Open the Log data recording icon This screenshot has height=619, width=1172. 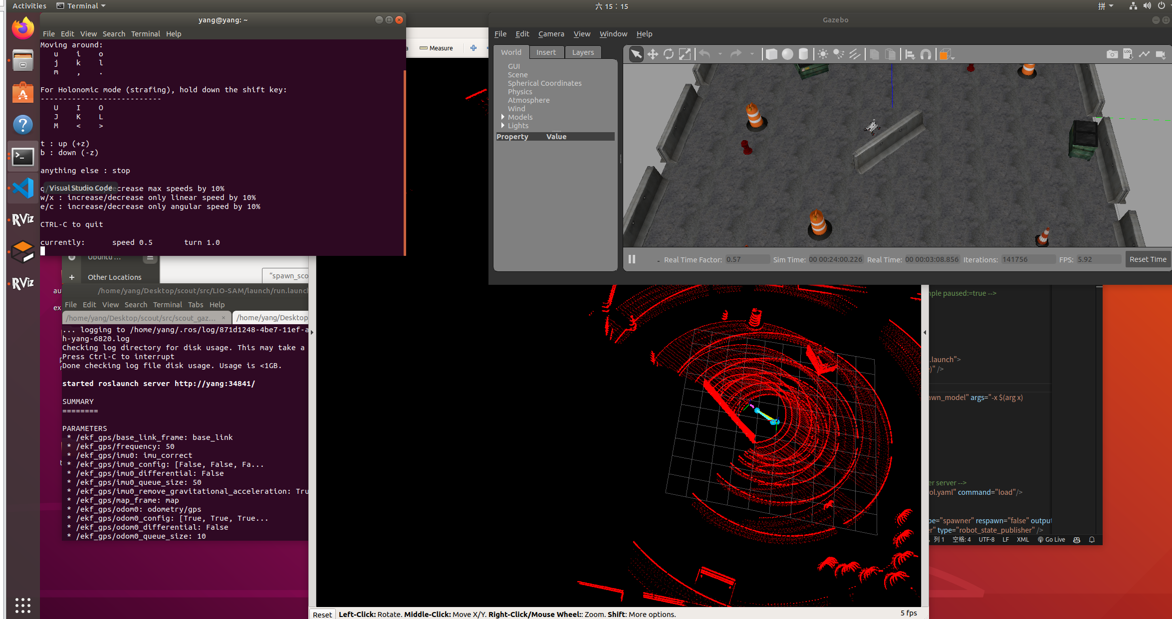pos(1128,54)
